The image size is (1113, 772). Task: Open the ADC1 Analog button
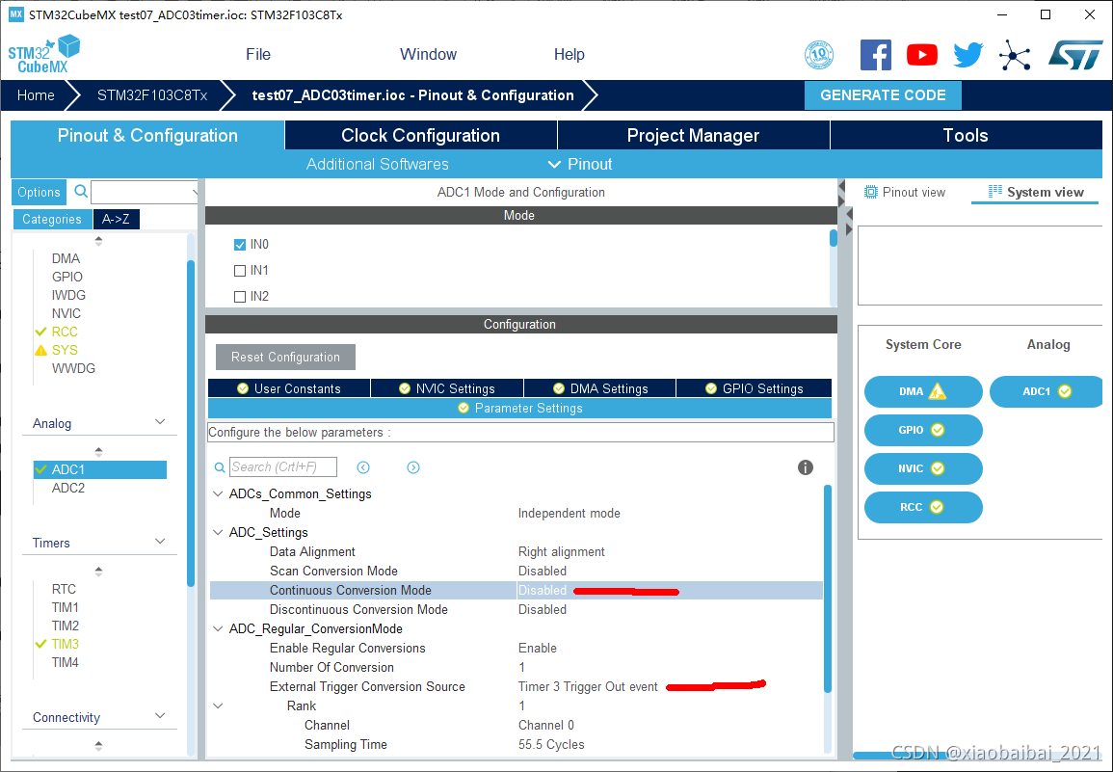[1046, 391]
